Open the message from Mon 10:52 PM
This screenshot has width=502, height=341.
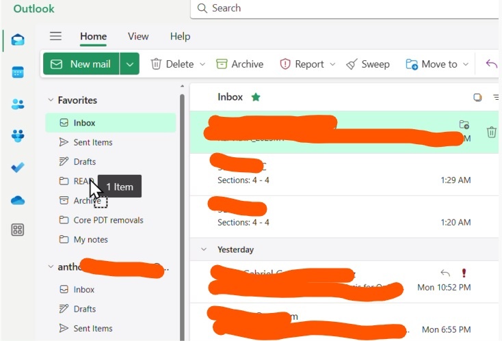[x=344, y=282]
